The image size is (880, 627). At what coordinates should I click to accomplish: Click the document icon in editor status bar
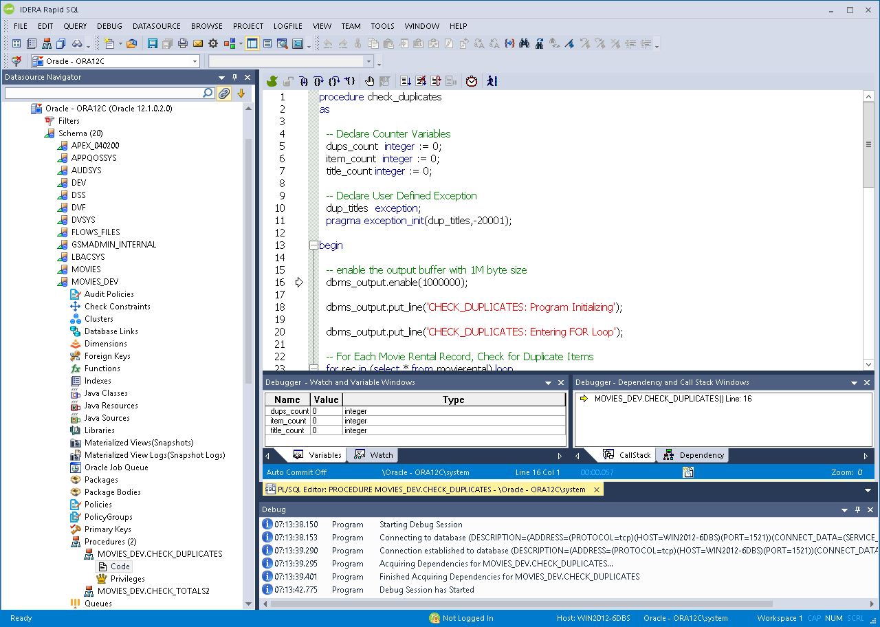tap(688, 472)
